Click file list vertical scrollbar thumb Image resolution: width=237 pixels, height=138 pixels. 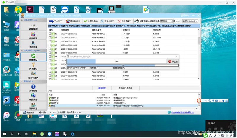click(199, 40)
